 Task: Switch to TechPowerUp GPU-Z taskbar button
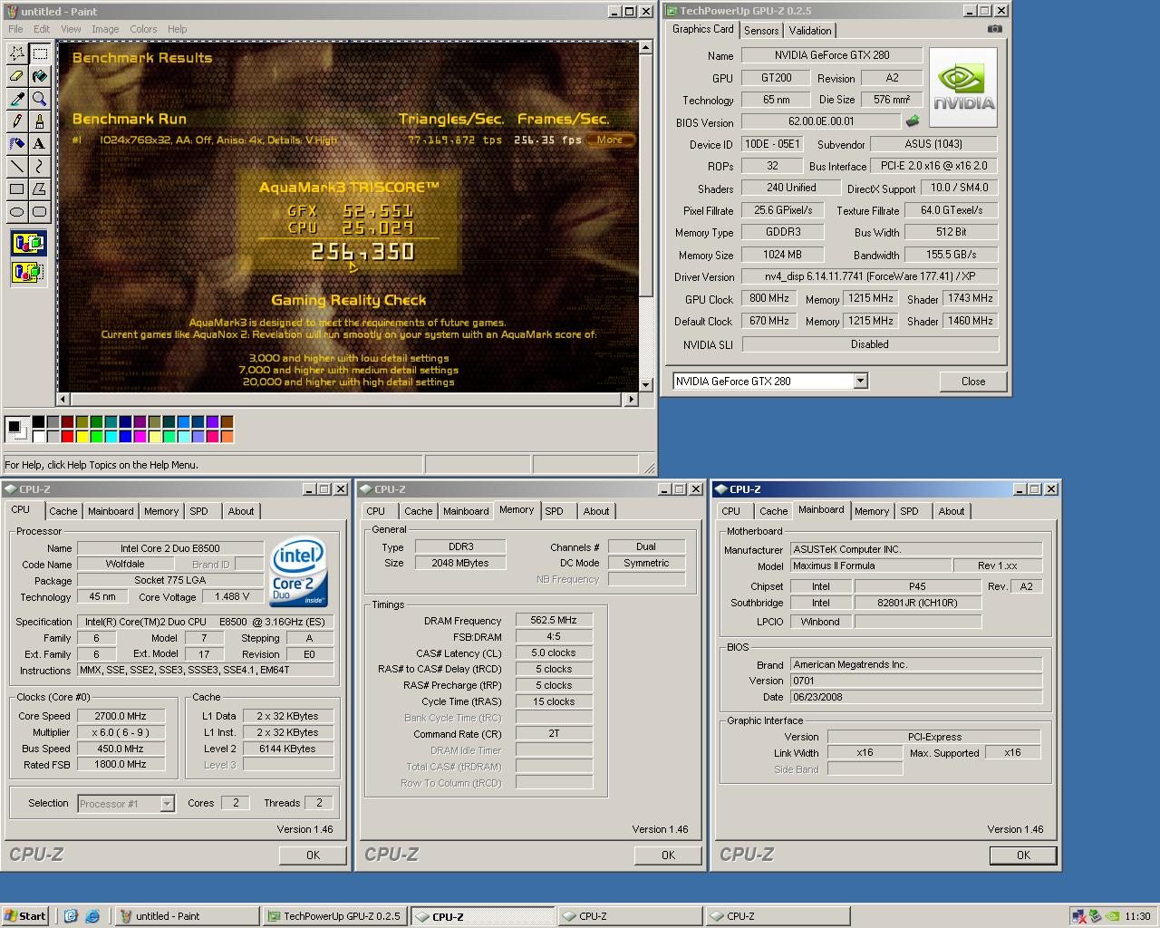coord(336,916)
